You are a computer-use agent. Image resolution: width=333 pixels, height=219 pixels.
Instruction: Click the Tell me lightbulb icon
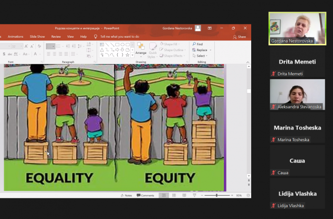click(x=96, y=36)
